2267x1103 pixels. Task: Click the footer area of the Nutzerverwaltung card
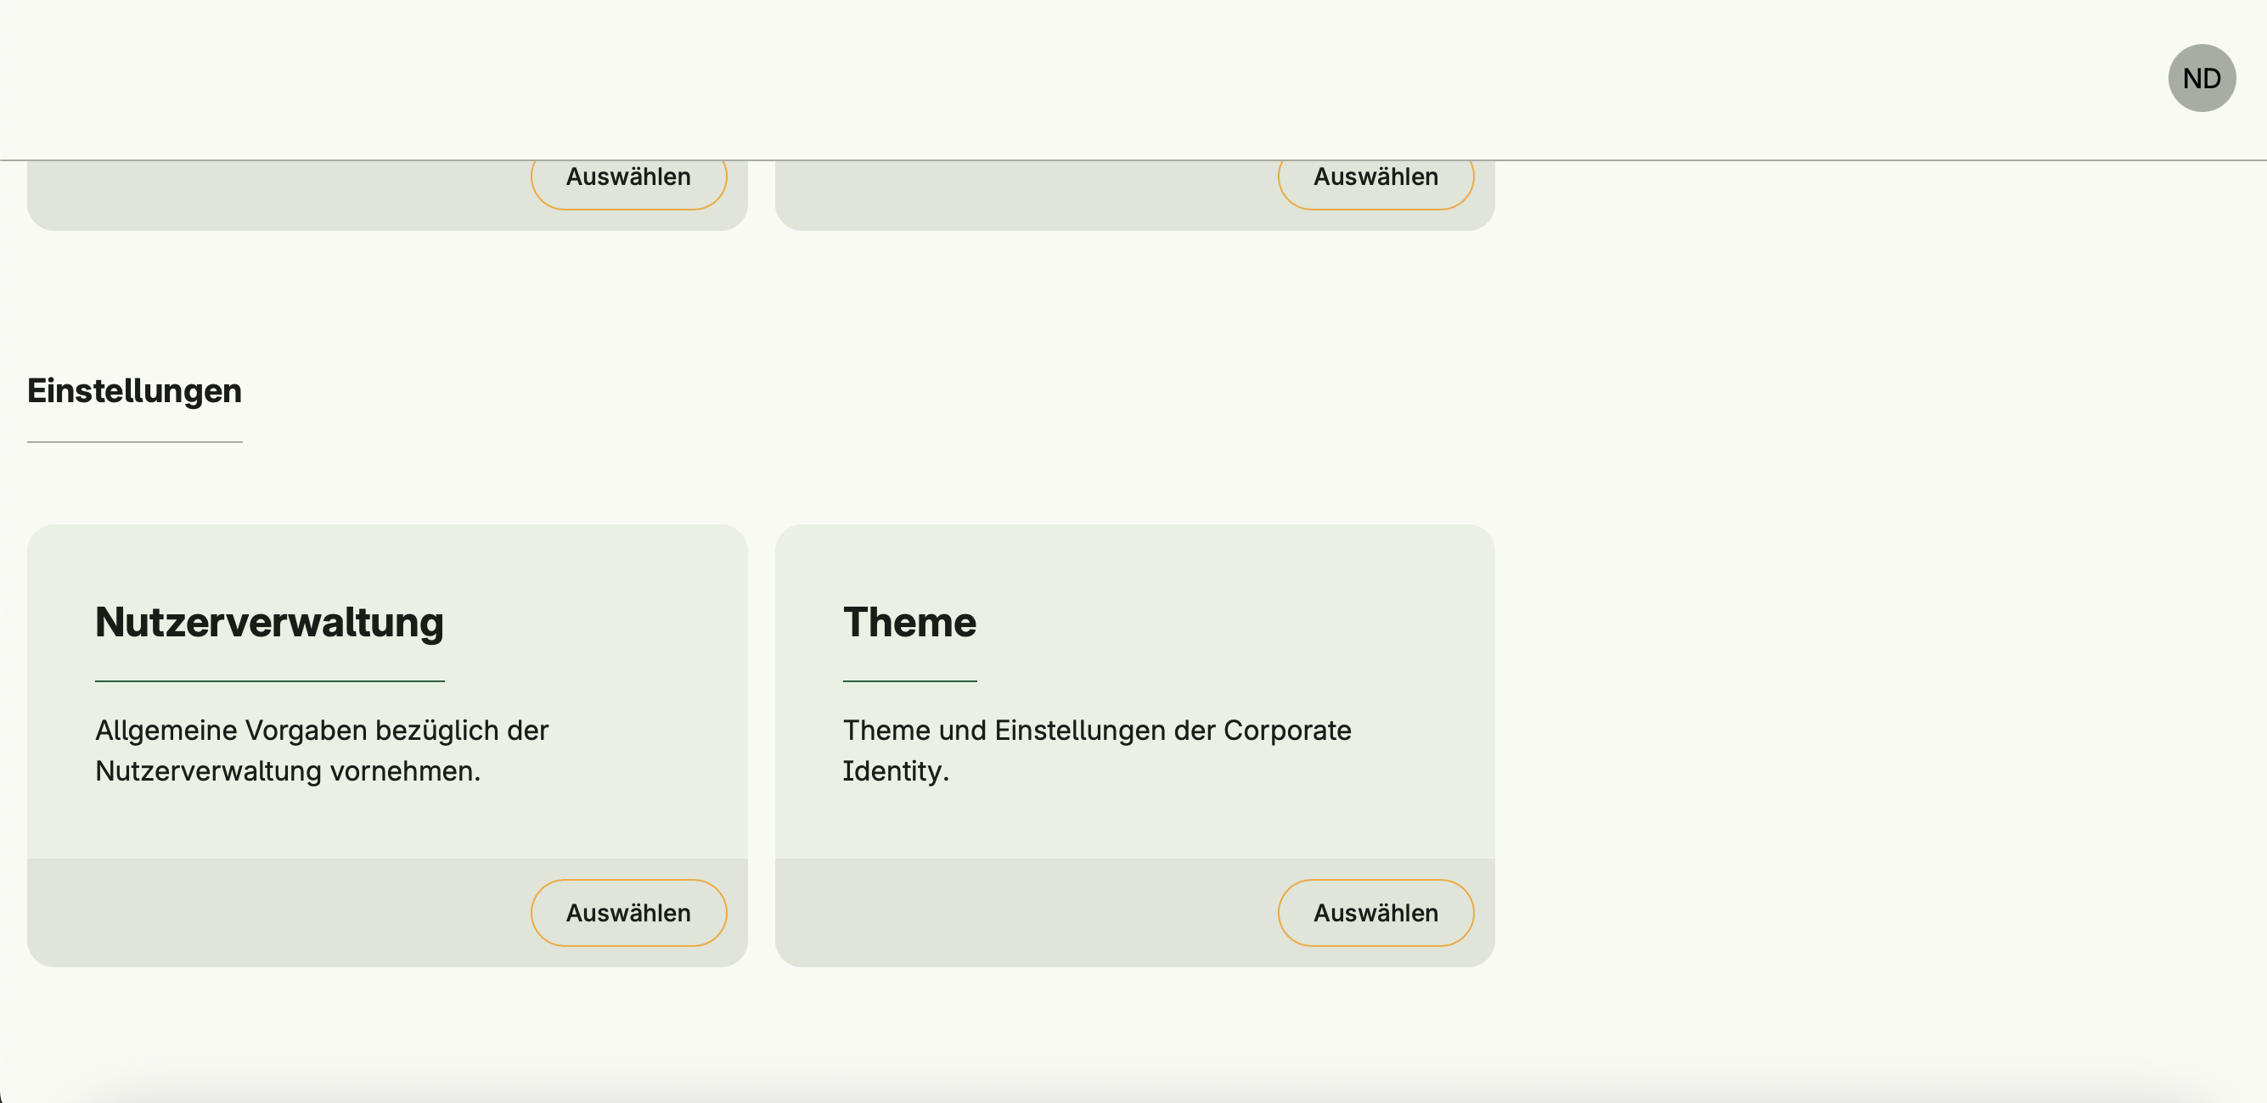click(x=264, y=912)
